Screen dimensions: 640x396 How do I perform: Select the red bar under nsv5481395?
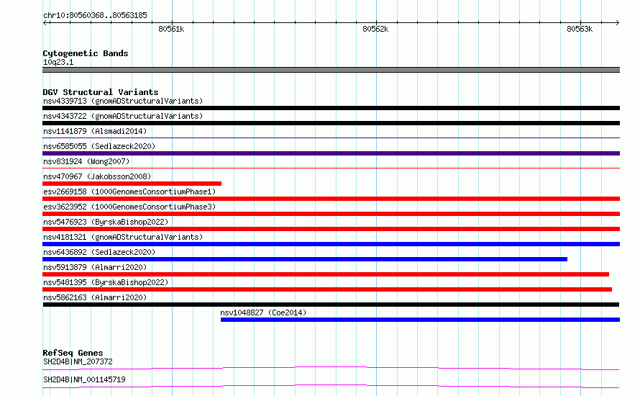point(327,289)
